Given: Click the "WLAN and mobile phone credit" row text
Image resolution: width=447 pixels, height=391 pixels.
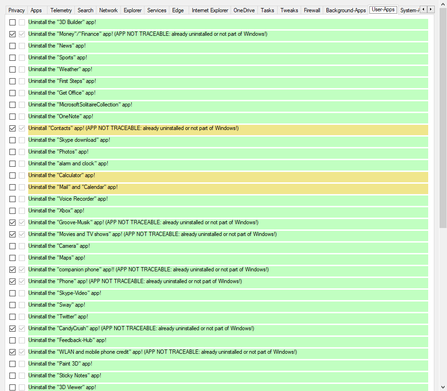Looking at the screenshot, I should click(x=162, y=352).
